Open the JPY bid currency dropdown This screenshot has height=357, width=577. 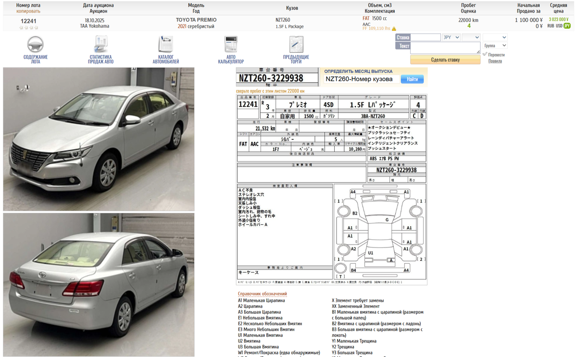coord(451,37)
